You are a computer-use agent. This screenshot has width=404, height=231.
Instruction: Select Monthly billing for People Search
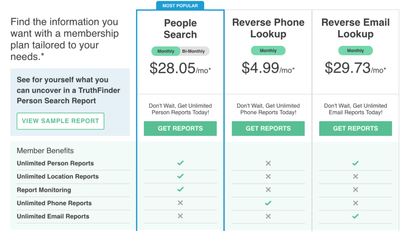point(166,51)
